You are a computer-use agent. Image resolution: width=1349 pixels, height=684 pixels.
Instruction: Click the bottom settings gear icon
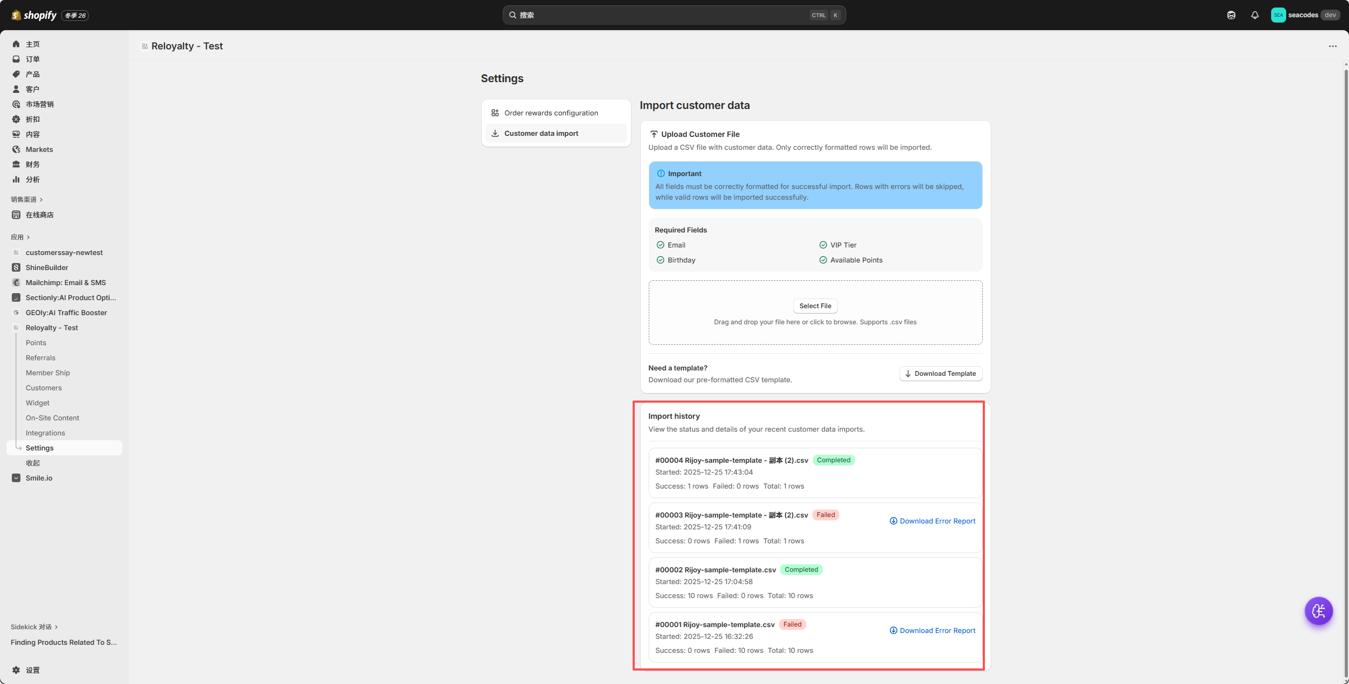(16, 670)
